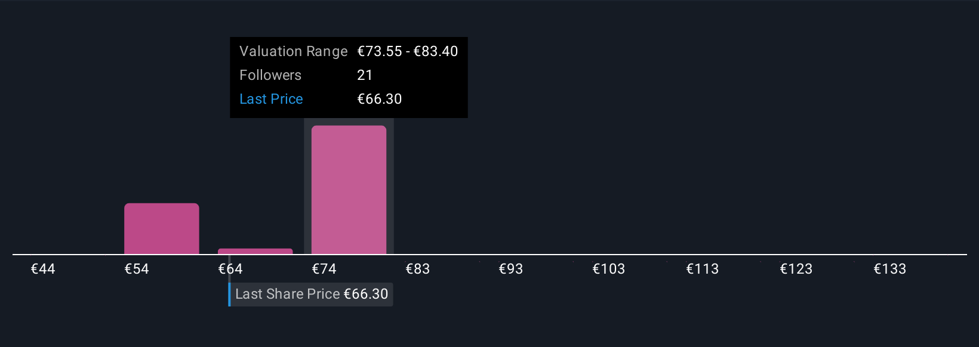The width and height of the screenshot is (979, 347).
Task: Click the €66.30 value in tooltip
Action: [x=380, y=99]
